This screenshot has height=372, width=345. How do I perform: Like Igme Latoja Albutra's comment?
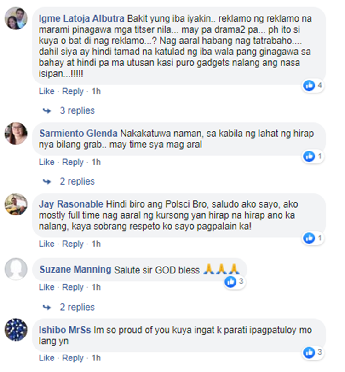click(x=46, y=91)
